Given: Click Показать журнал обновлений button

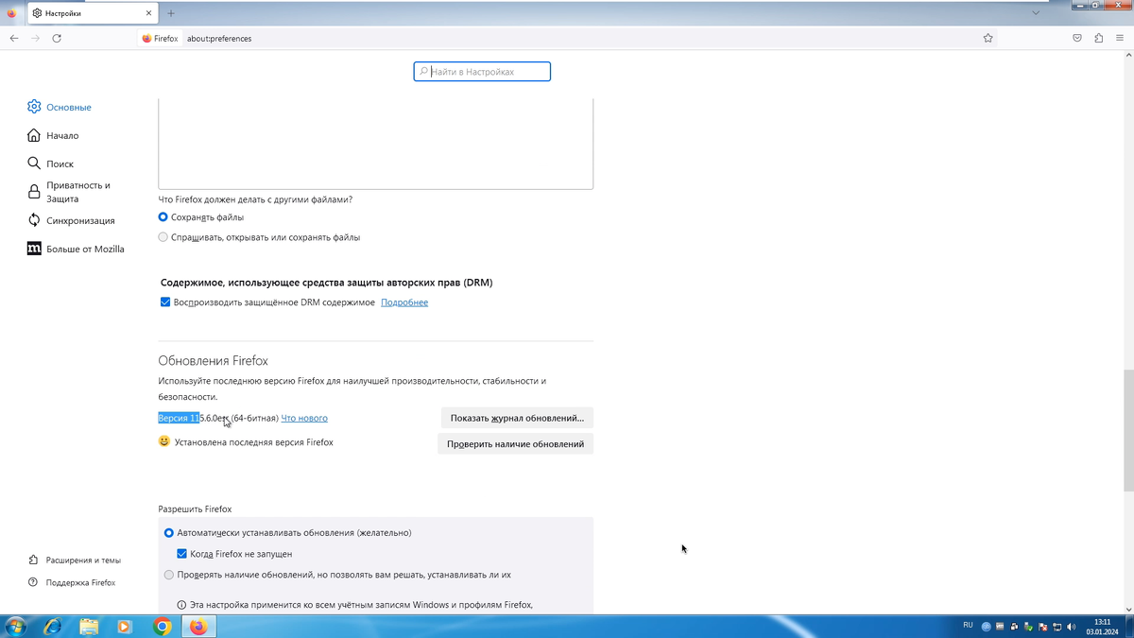Looking at the screenshot, I should point(517,418).
